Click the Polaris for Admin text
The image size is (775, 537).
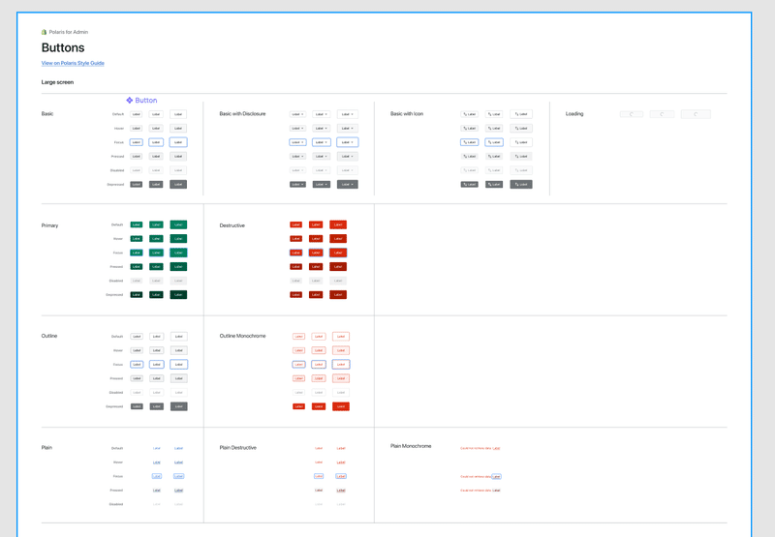[68, 32]
